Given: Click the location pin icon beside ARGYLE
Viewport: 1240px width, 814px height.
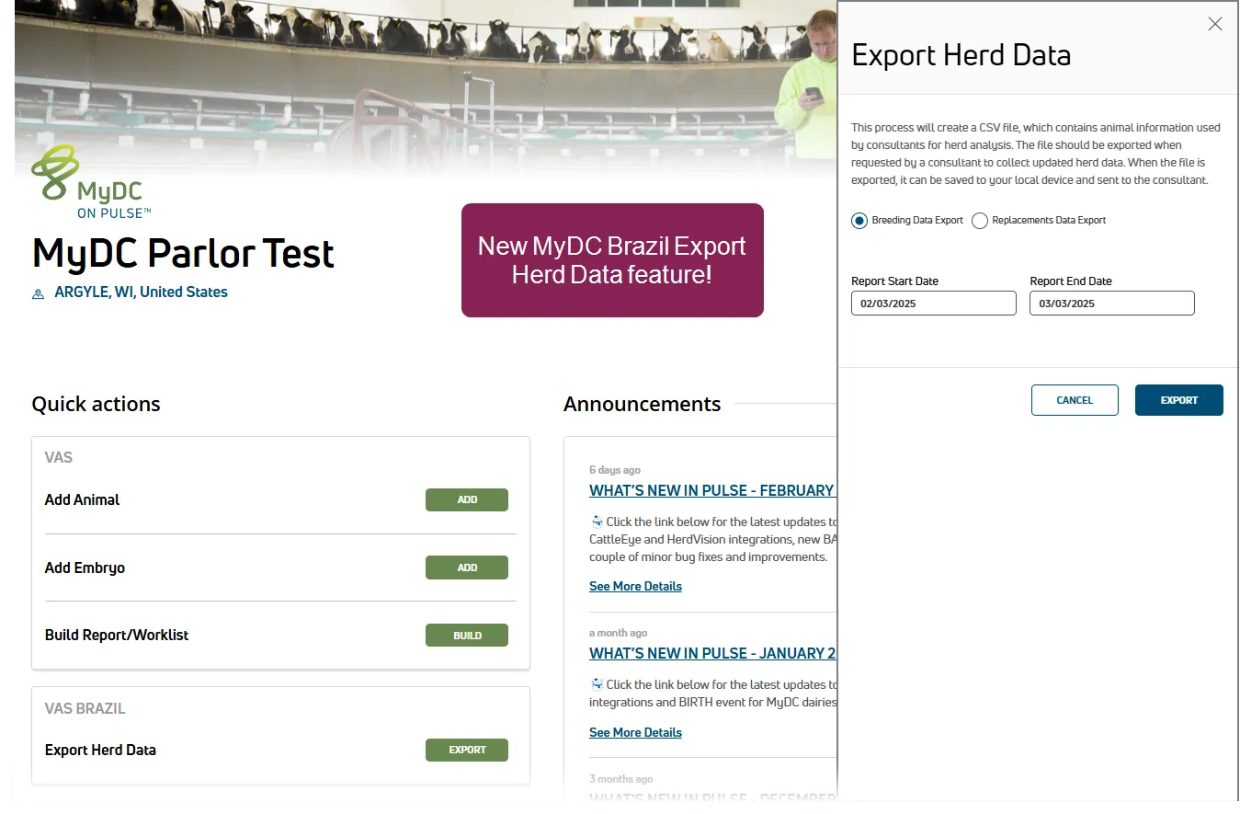Looking at the screenshot, I should [x=39, y=293].
